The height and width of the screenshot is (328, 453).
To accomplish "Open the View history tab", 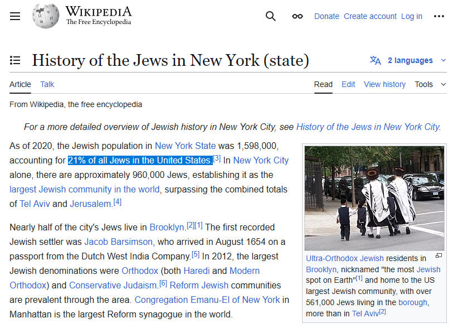I will (384, 84).
